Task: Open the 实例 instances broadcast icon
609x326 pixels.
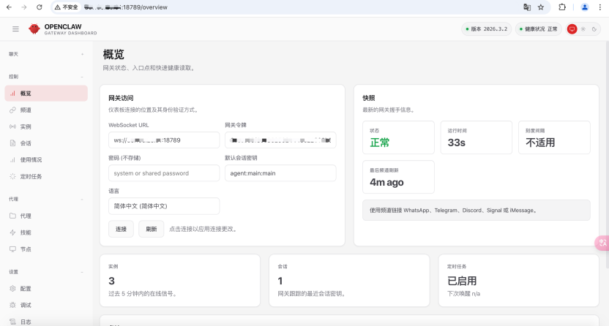Action: (13, 126)
